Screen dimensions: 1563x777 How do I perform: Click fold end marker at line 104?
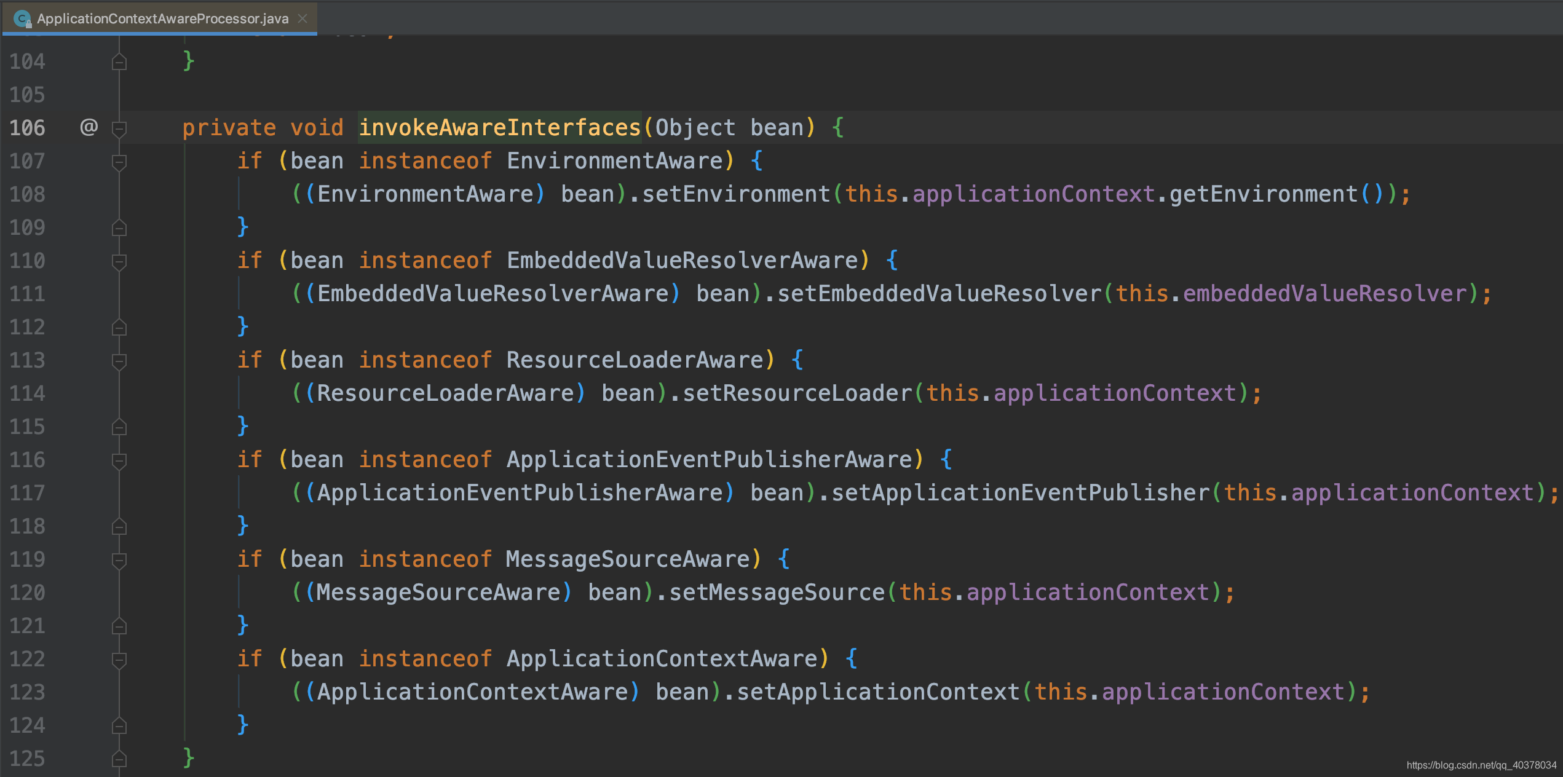(x=119, y=61)
